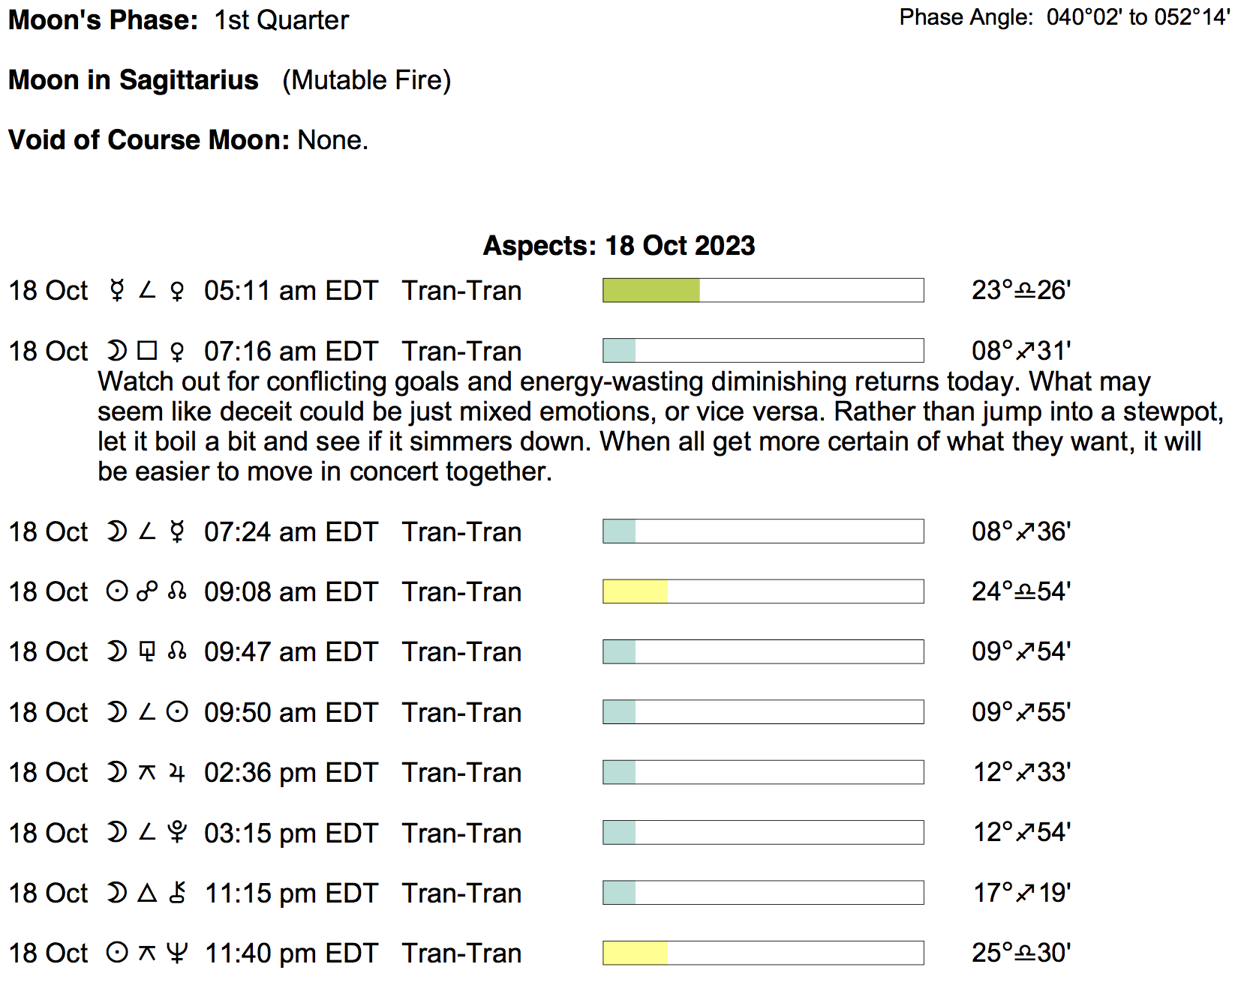The image size is (1241, 985).
Task: Click the Venus glyph in the 07:16 am row
Action: (x=177, y=351)
